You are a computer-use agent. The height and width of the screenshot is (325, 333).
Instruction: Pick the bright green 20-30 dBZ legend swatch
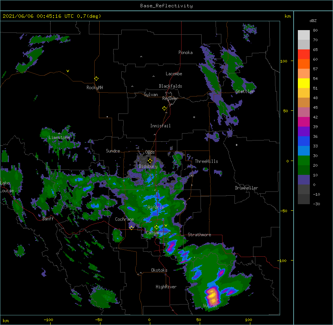(304, 161)
